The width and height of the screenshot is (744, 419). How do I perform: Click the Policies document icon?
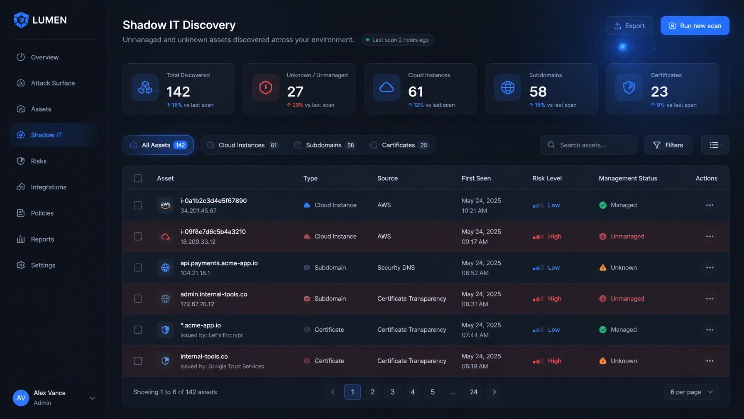(x=21, y=213)
